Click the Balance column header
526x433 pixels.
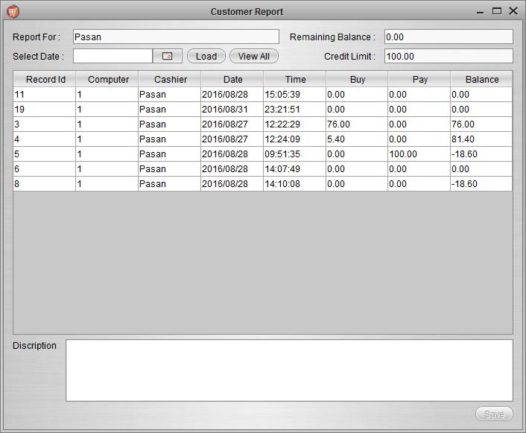481,79
